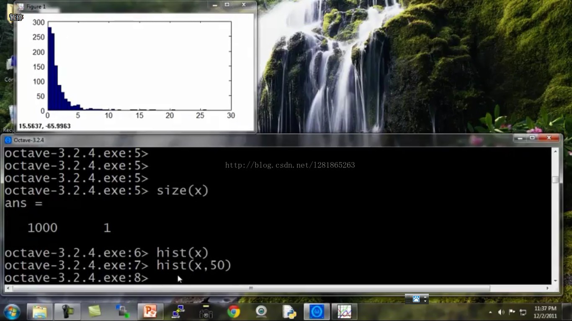
Task: Click the 'ans =' output line
Action: (24, 204)
